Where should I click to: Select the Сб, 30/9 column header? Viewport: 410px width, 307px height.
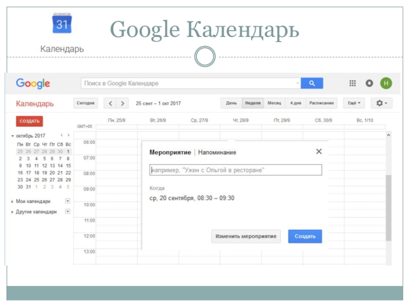(323, 120)
